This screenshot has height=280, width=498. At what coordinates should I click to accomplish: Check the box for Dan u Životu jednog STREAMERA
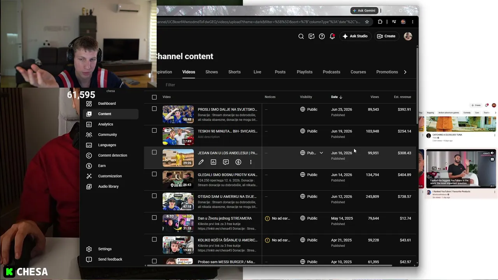click(154, 218)
